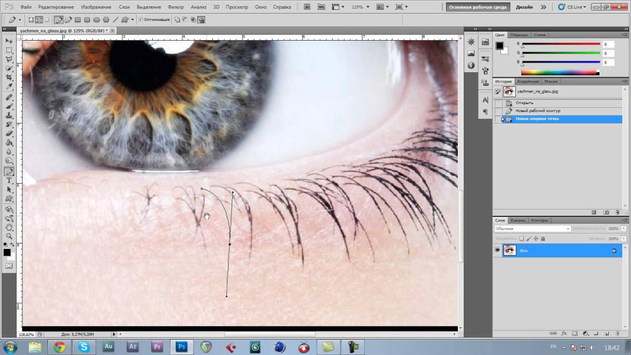Toggle the Оптимизация checkbox
631x355 pixels.
click(x=141, y=20)
